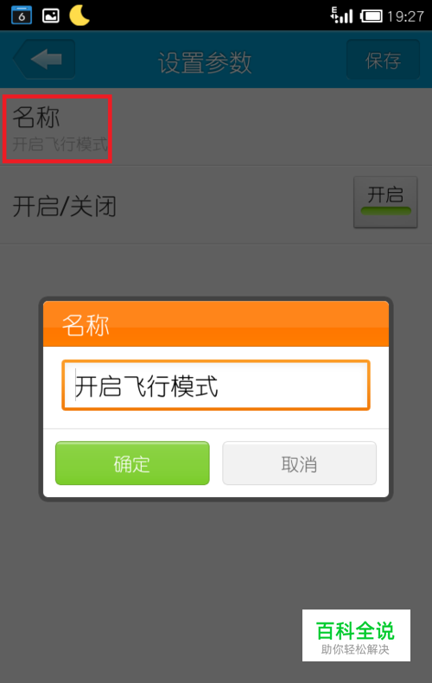This screenshot has height=683, width=432.
Task: Tap the yellow moon status icon
Action: tap(79, 15)
